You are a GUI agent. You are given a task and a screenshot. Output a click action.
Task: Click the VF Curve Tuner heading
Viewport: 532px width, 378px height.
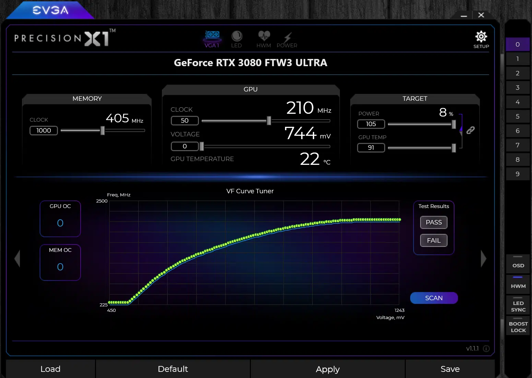point(250,191)
